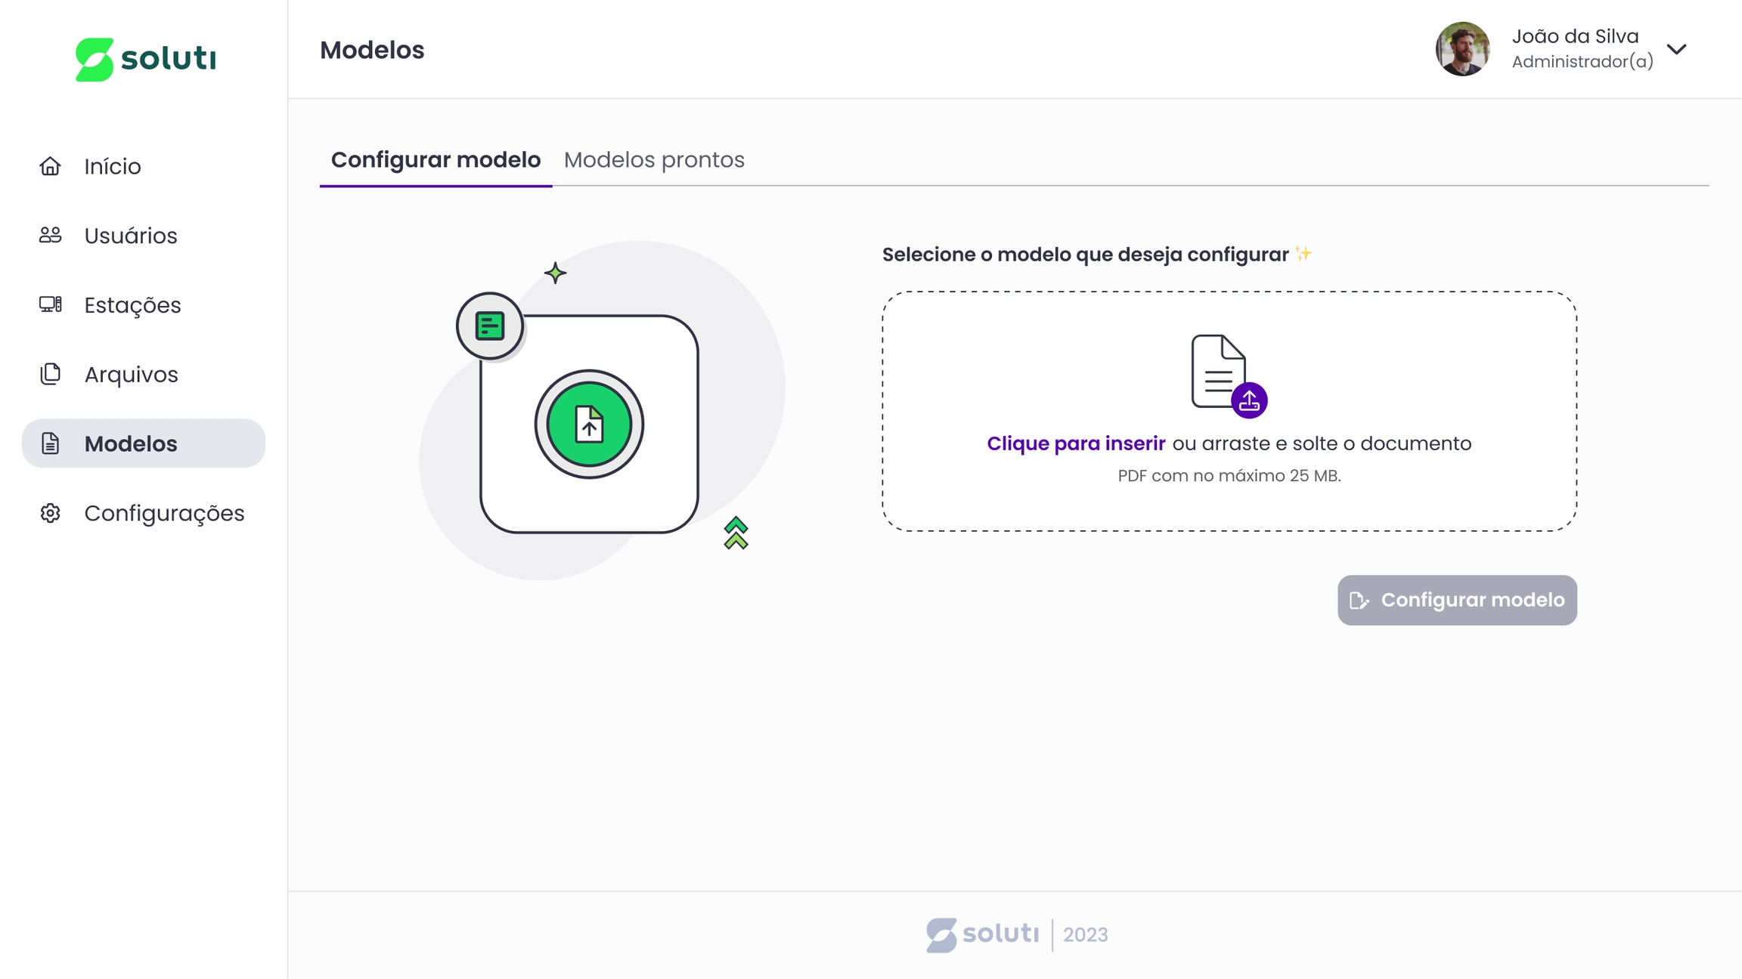Click the Arquivos files icon
1742x979 pixels.
(50, 374)
